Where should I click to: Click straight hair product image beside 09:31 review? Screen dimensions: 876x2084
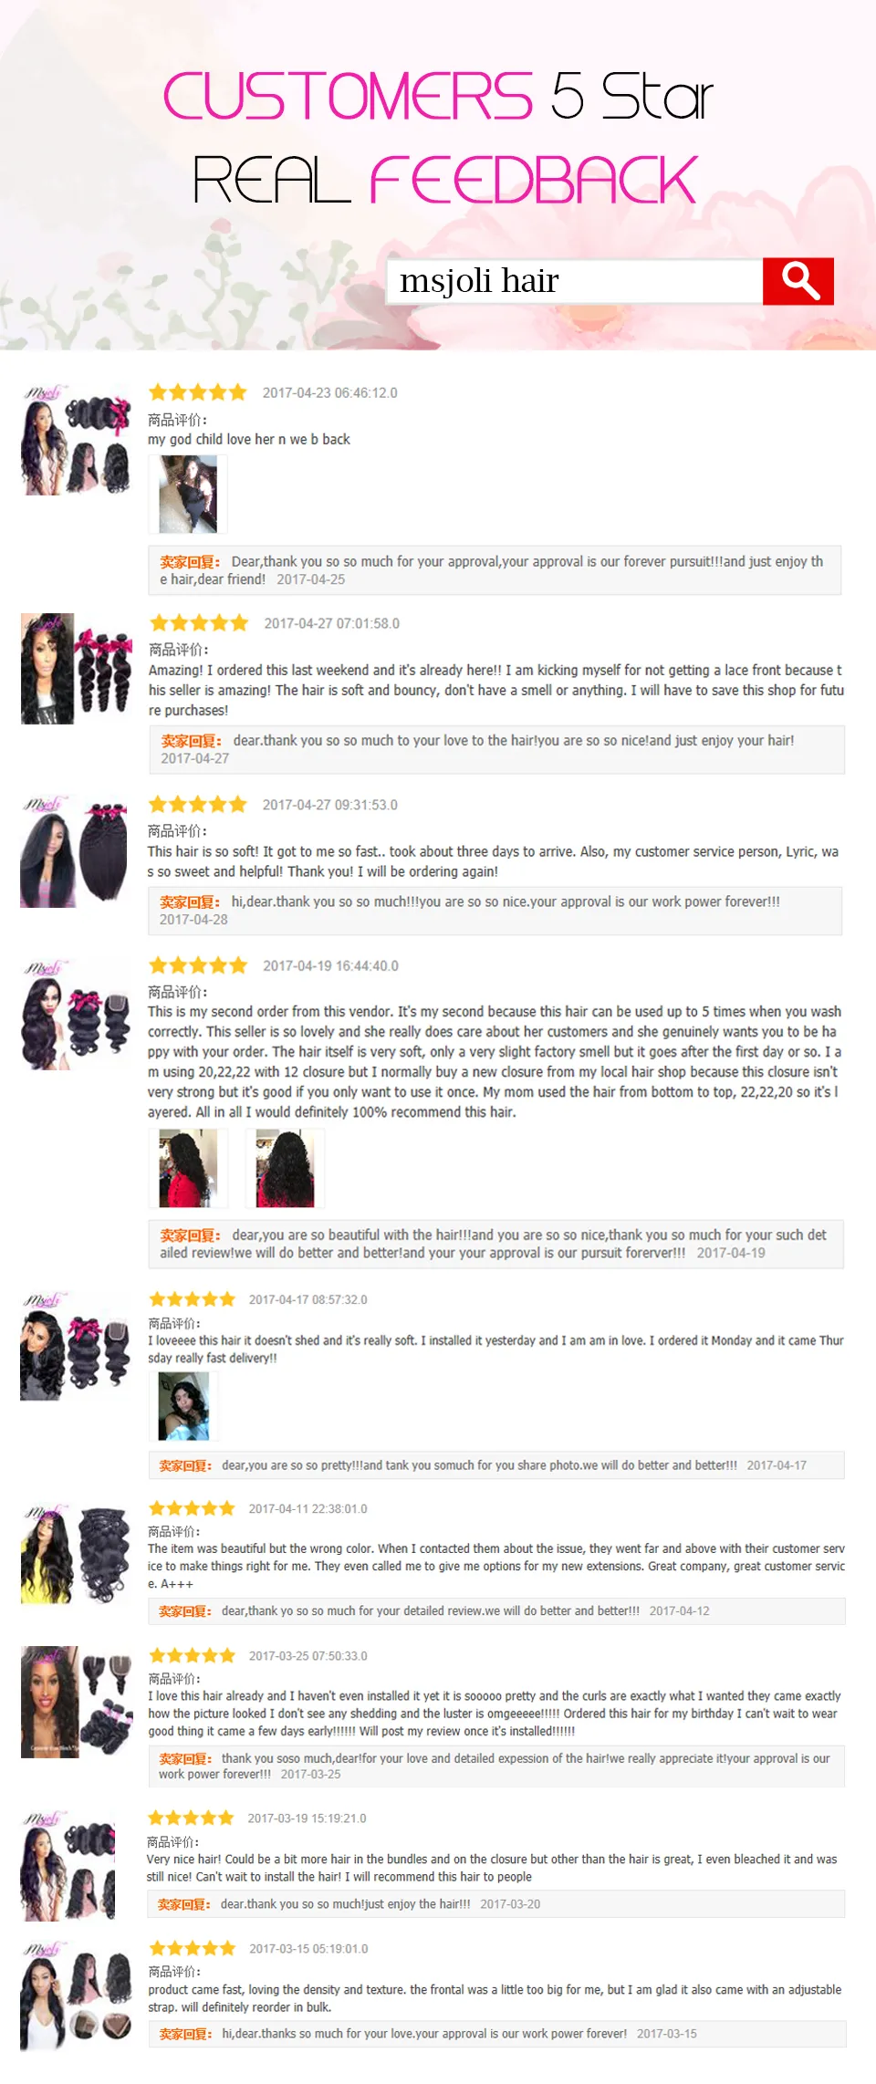tap(77, 851)
